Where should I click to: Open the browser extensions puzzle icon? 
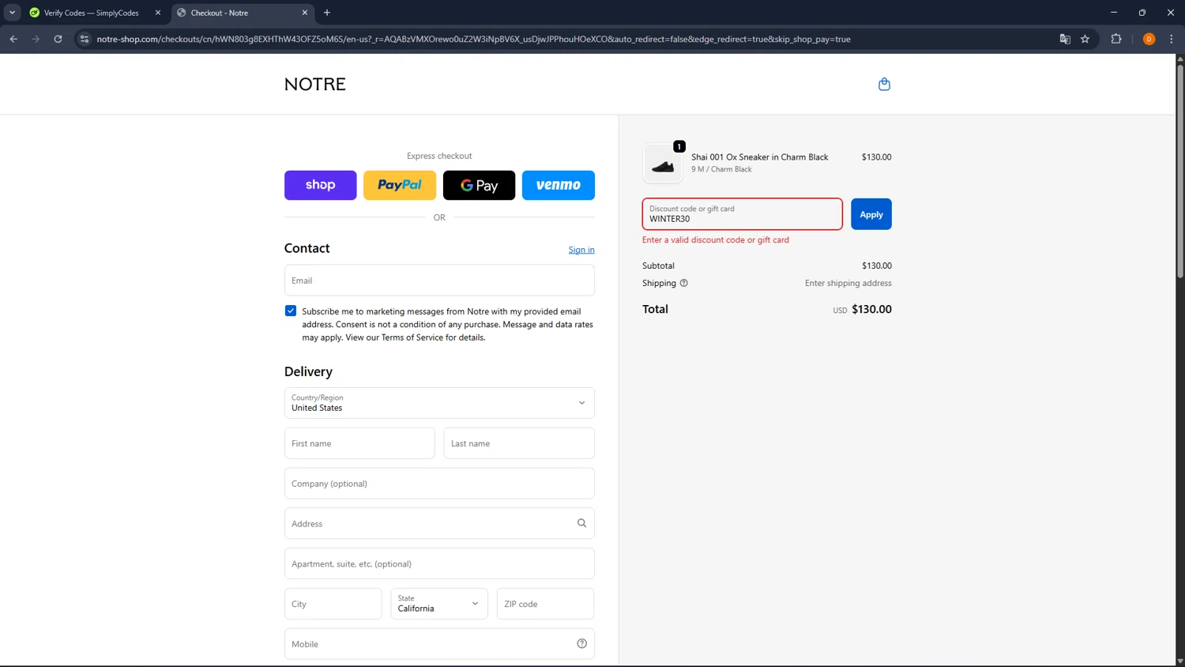click(1116, 39)
